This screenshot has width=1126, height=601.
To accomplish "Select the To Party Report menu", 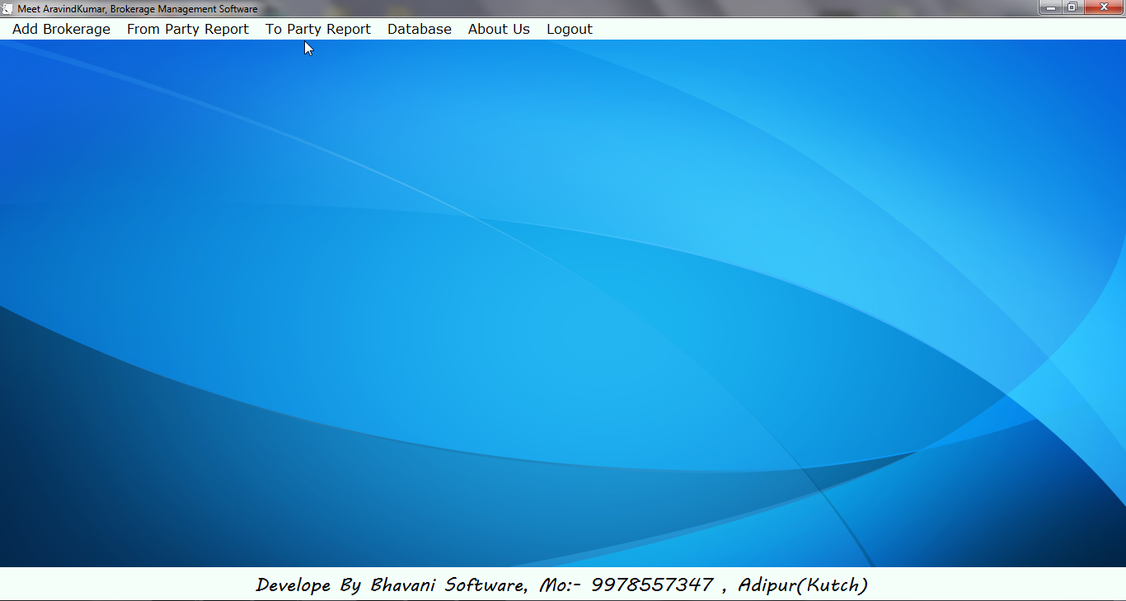I will click(x=318, y=29).
